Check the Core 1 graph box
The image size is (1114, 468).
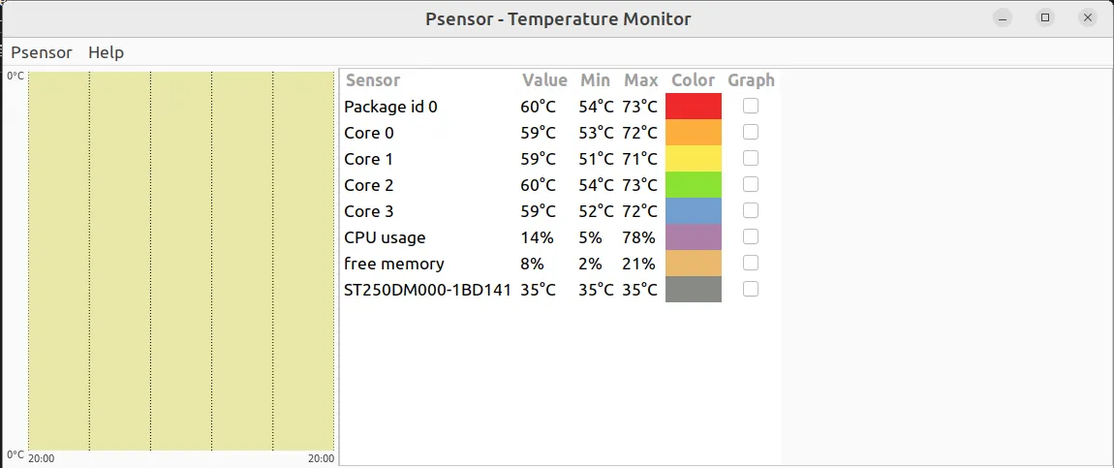click(x=751, y=158)
